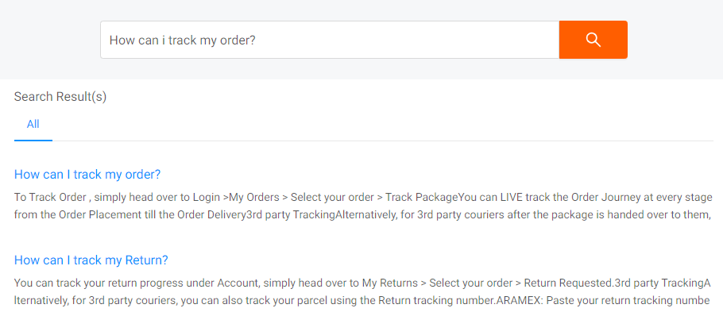This screenshot has width=723, height=316.
Task: Submit search with the orange button
Action: 593,40
